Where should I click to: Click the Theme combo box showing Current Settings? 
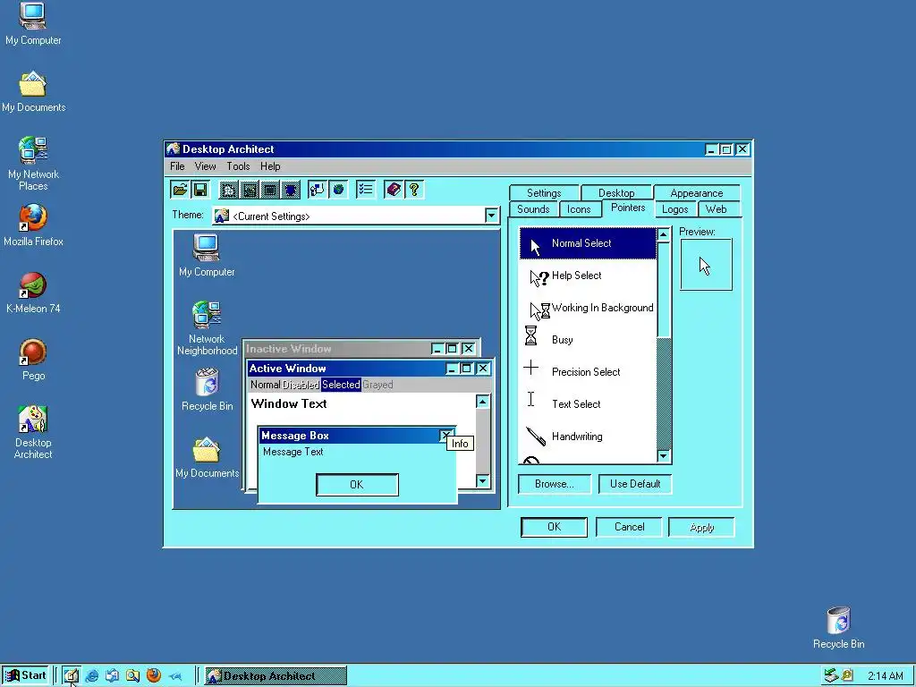pyautogui.click(x=356, y=216)
